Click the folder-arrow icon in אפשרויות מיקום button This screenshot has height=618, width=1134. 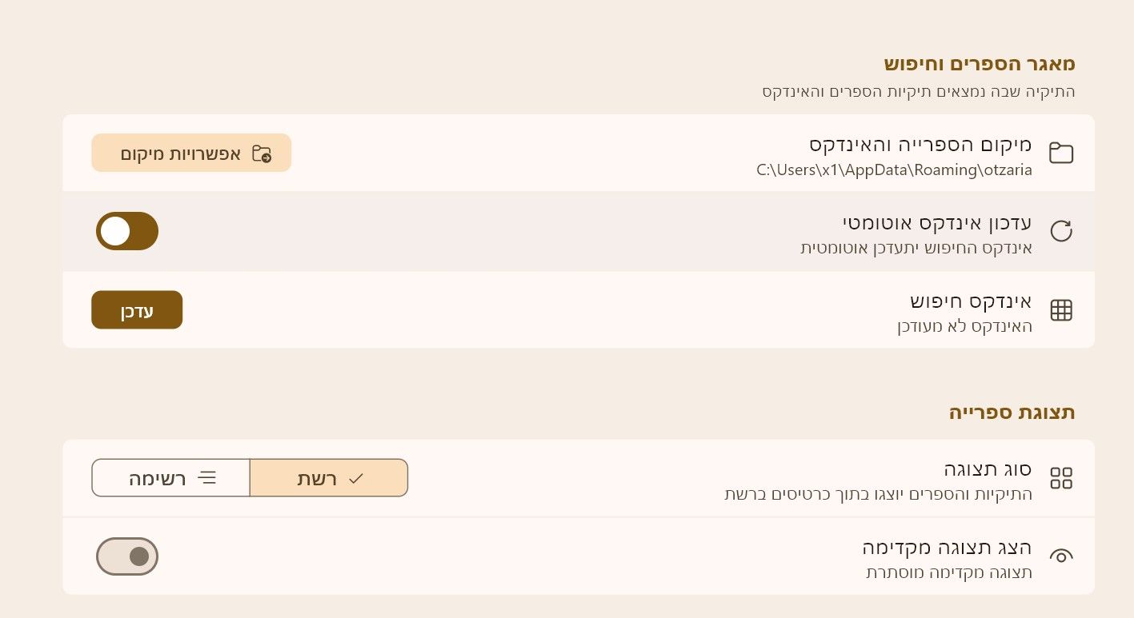(262, 154)
